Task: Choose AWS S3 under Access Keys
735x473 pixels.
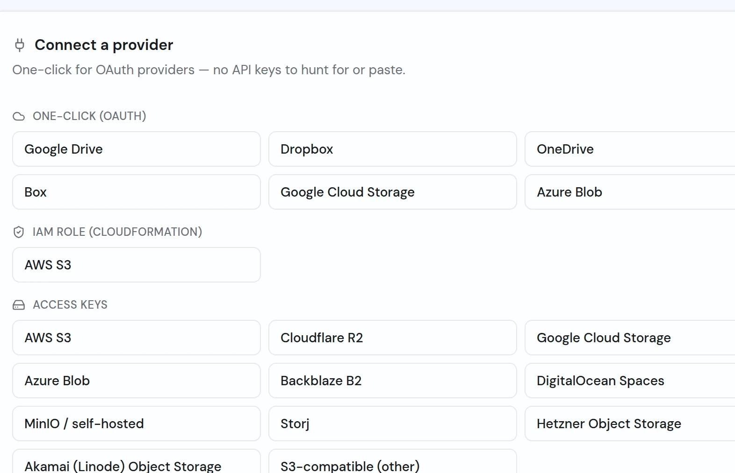Action: (x=137, y=338)
